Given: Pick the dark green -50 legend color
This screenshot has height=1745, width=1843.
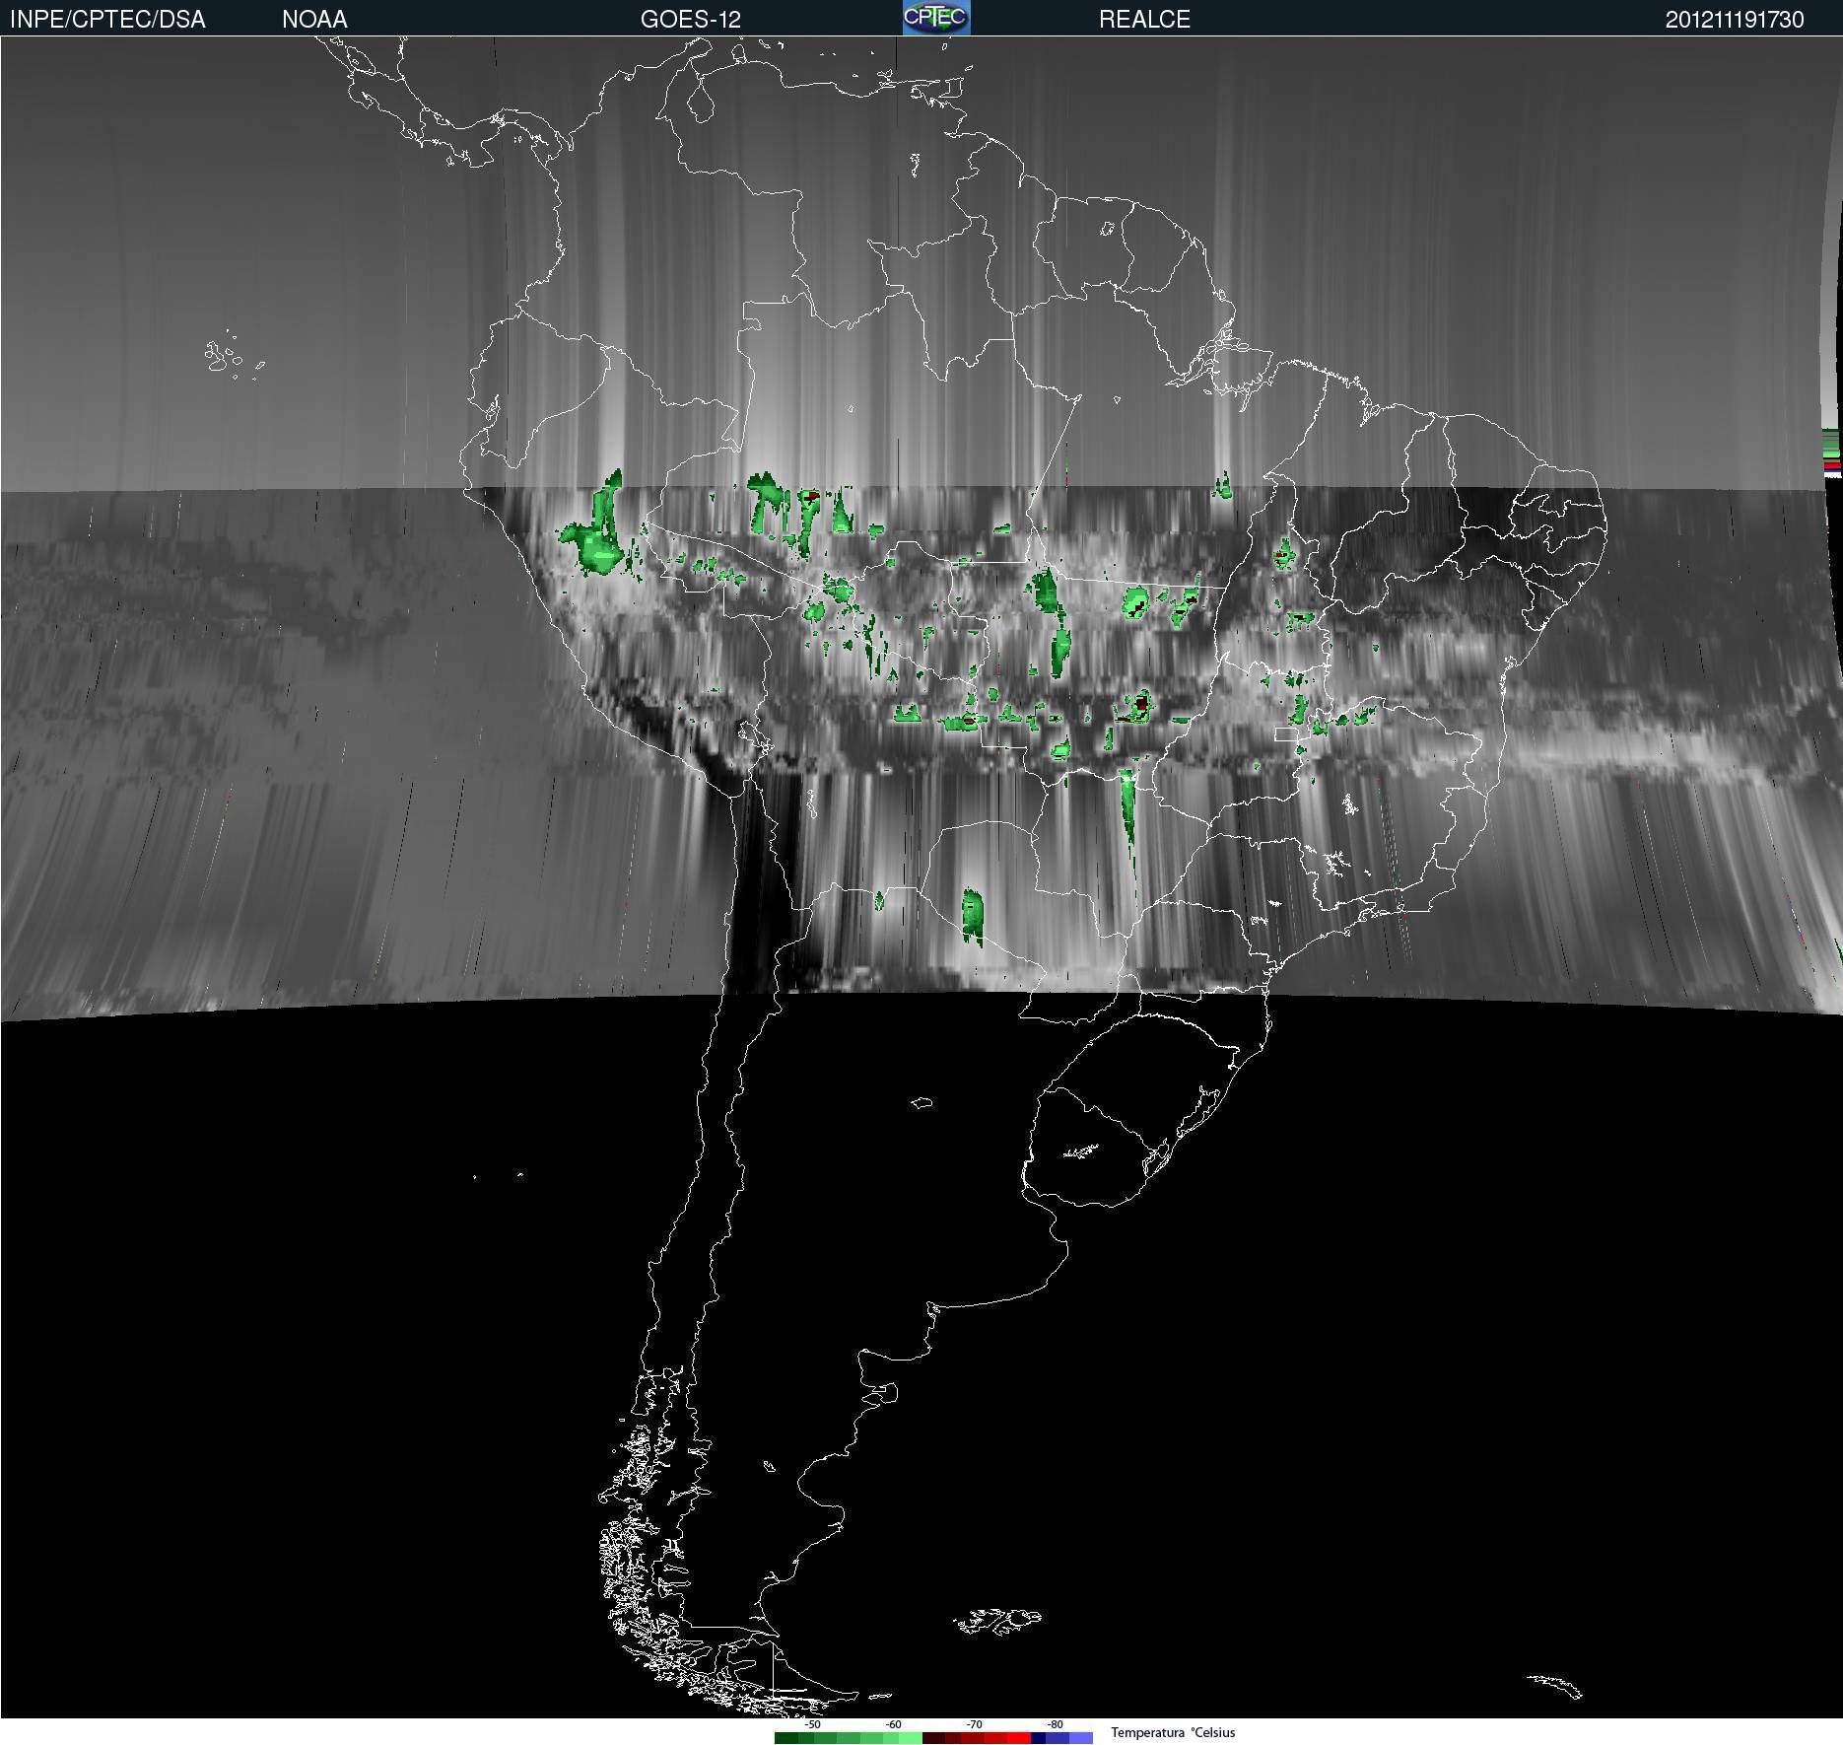Looking at the screenshot, I should click(x=786, y=1738).
